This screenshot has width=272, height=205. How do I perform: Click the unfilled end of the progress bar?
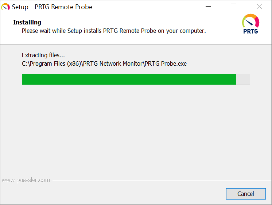243,79
